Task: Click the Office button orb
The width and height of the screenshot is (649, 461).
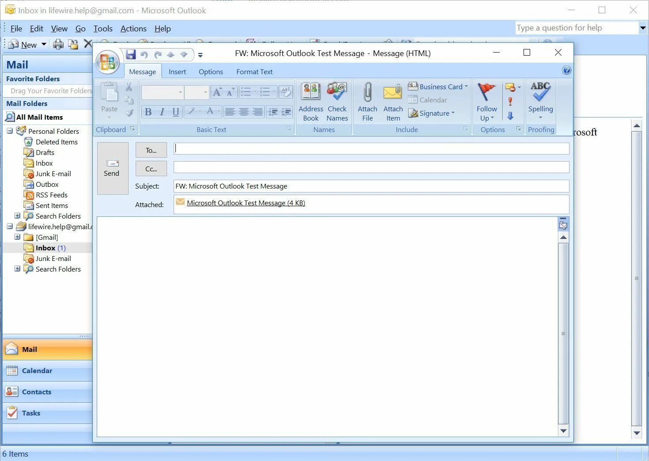Action: (108, 62)
